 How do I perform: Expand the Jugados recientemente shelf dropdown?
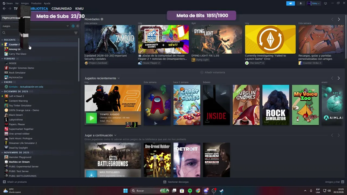click(x=118, y=78)
